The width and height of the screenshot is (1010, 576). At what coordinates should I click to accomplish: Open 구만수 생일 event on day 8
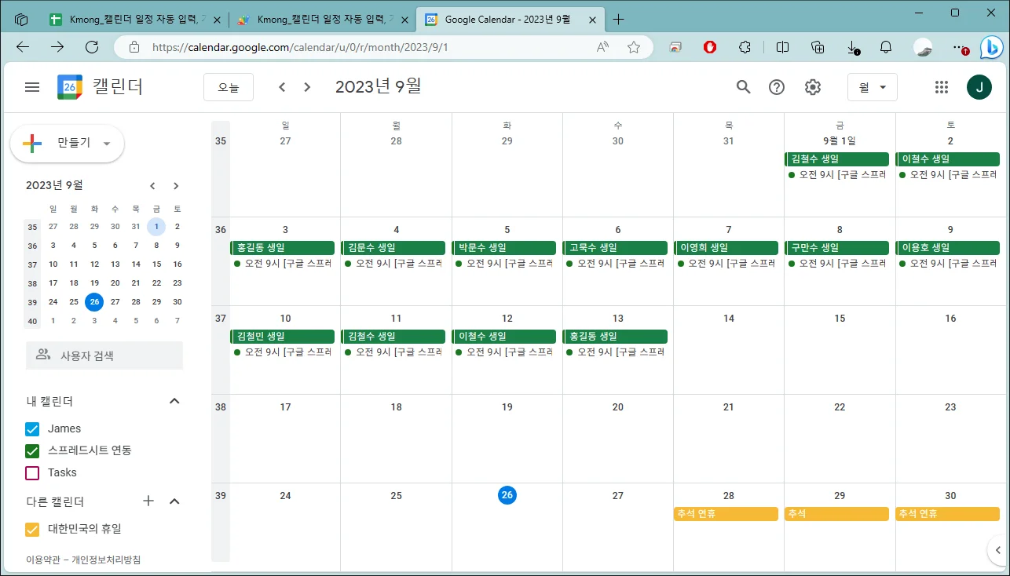837,247
